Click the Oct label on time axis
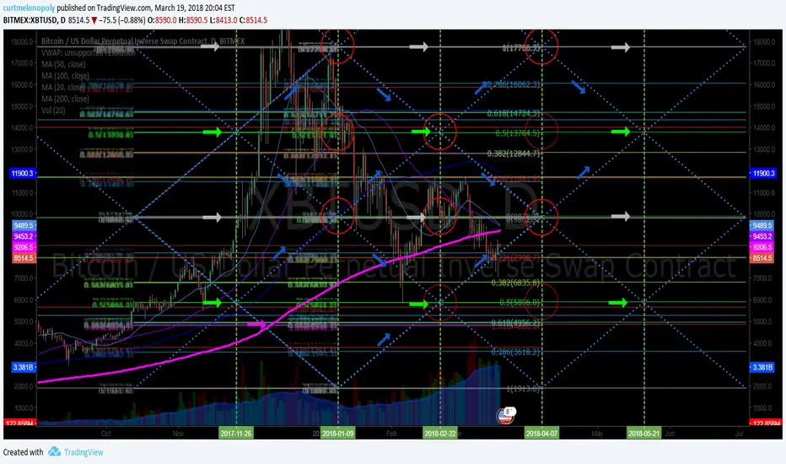Image resolution: width=786 pixels, height=464 pixels. 105,434
